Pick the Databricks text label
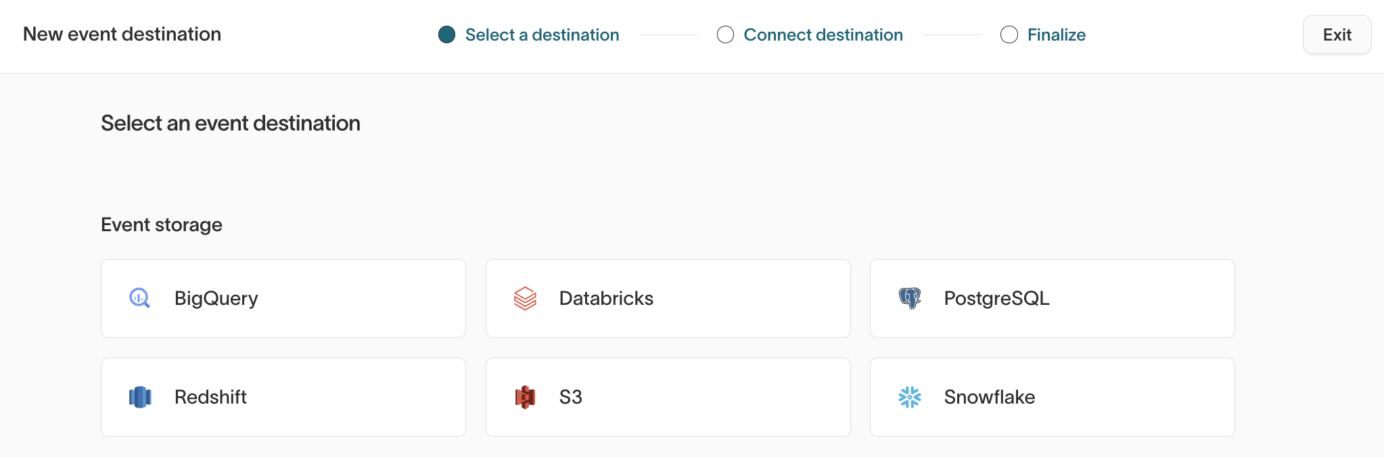The width and height of the screenshot is (1384, 457). pos(606,298)
